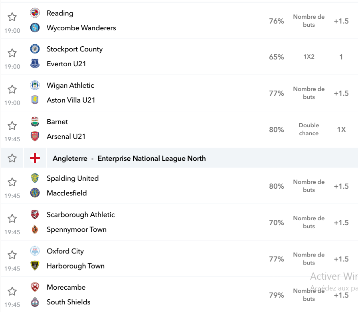Click the Macclesfield club crest
The height and width of the screenshot is (312, 358).
pos(35,193)
